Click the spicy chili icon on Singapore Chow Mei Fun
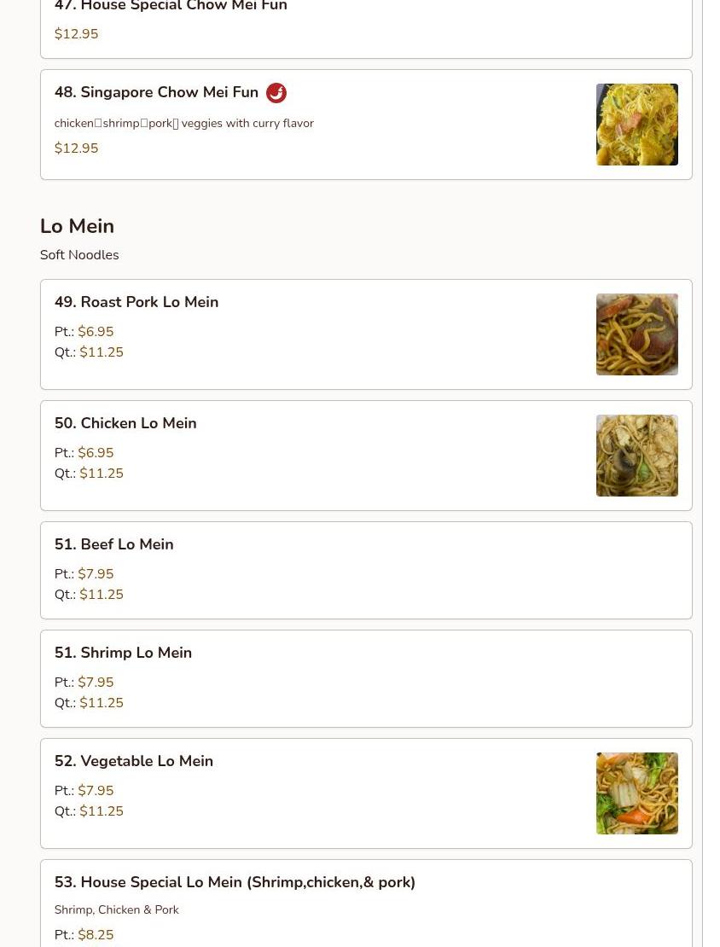This screenshot has height=947, width=720. coord(276,92)
